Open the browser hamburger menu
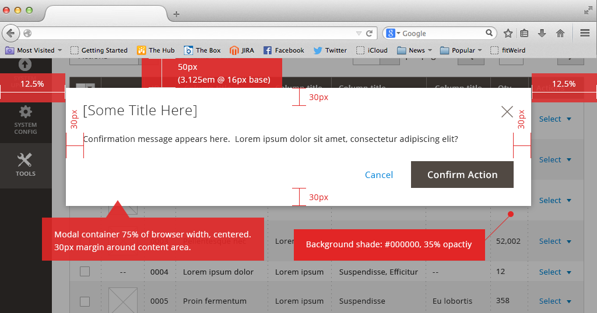 point(585,33)
